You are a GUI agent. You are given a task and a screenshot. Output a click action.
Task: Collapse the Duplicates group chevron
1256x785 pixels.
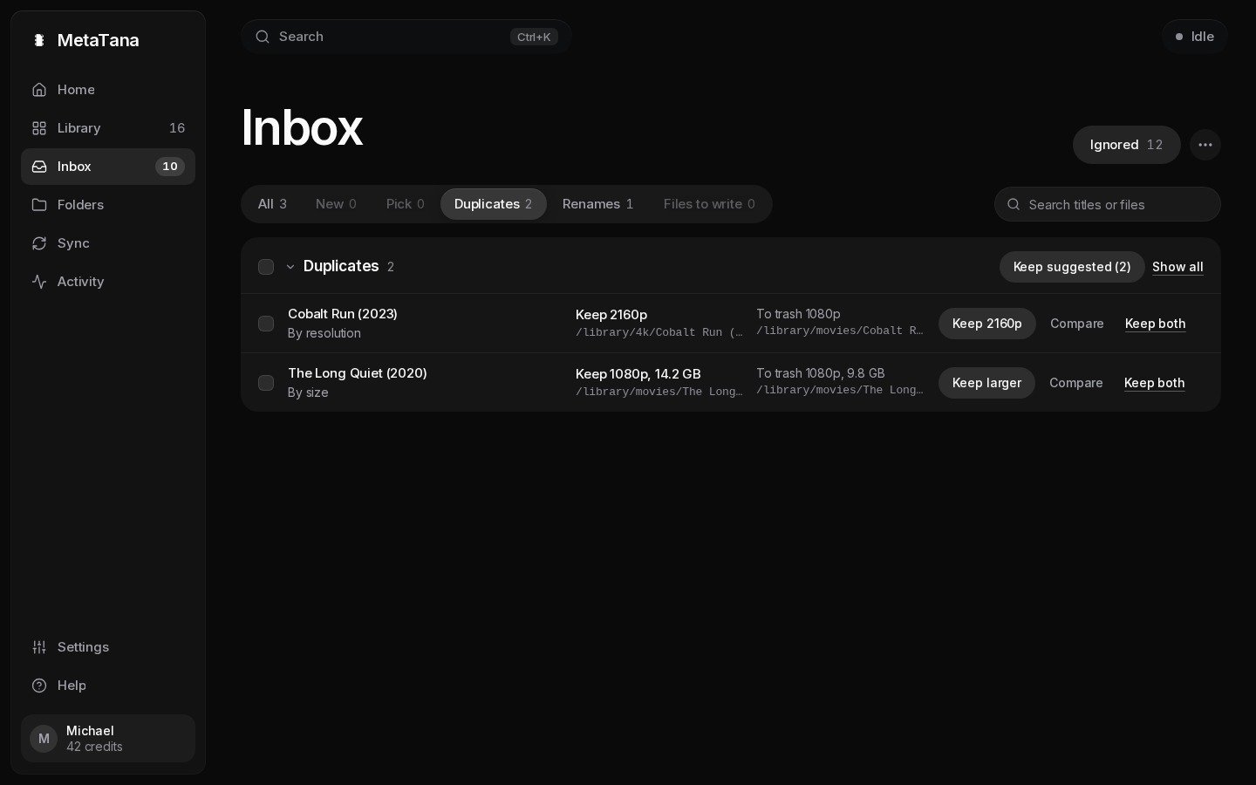point(290,267)
